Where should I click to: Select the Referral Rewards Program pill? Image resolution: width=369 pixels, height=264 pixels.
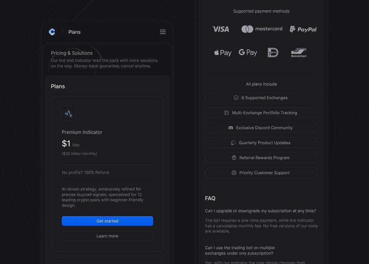261,158
